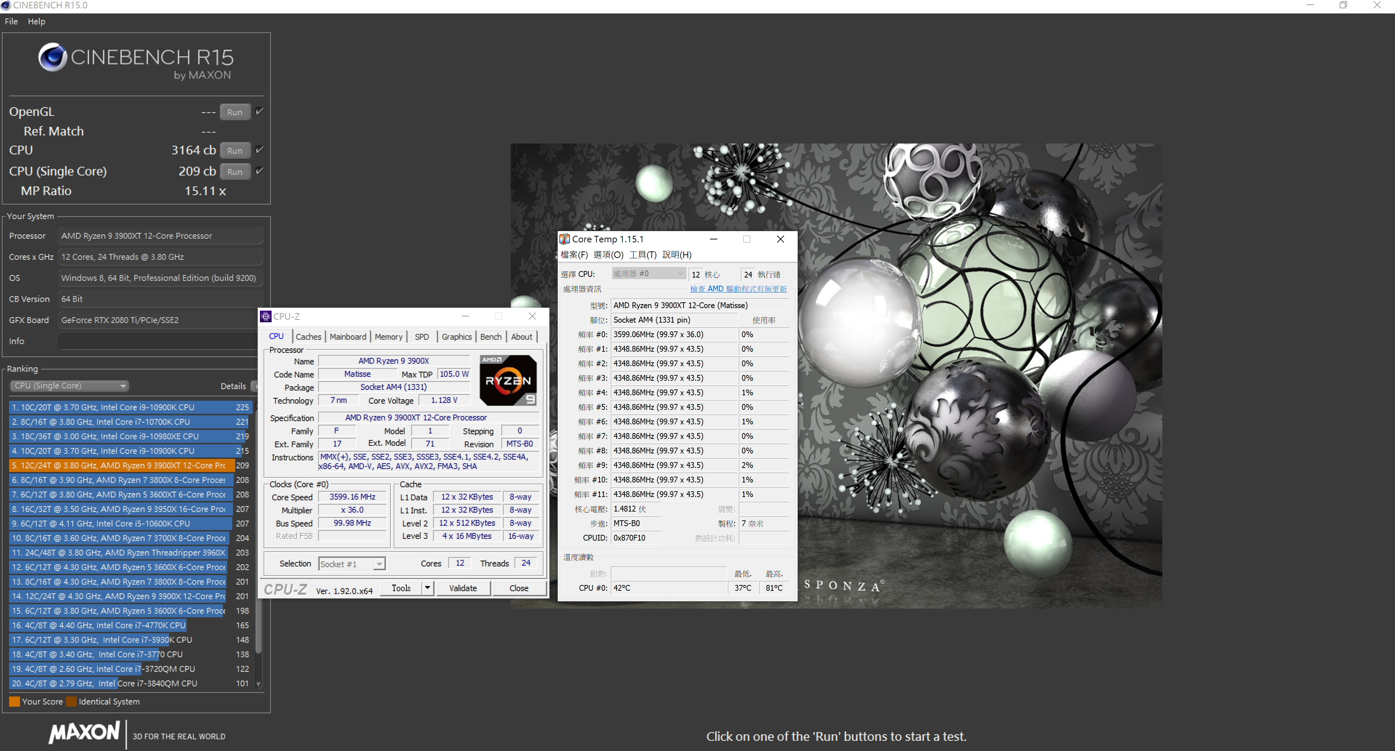Click the MAXON logo at bottom
This screenshot has height=751, width=1395.
84,732
